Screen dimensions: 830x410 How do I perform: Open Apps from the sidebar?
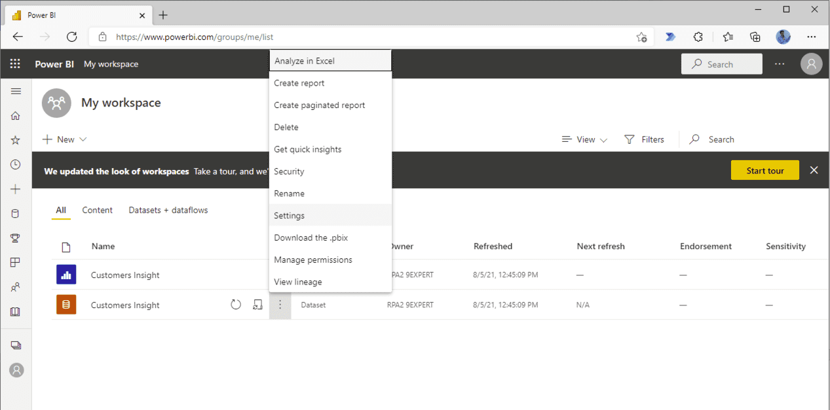tap(16, 262)
